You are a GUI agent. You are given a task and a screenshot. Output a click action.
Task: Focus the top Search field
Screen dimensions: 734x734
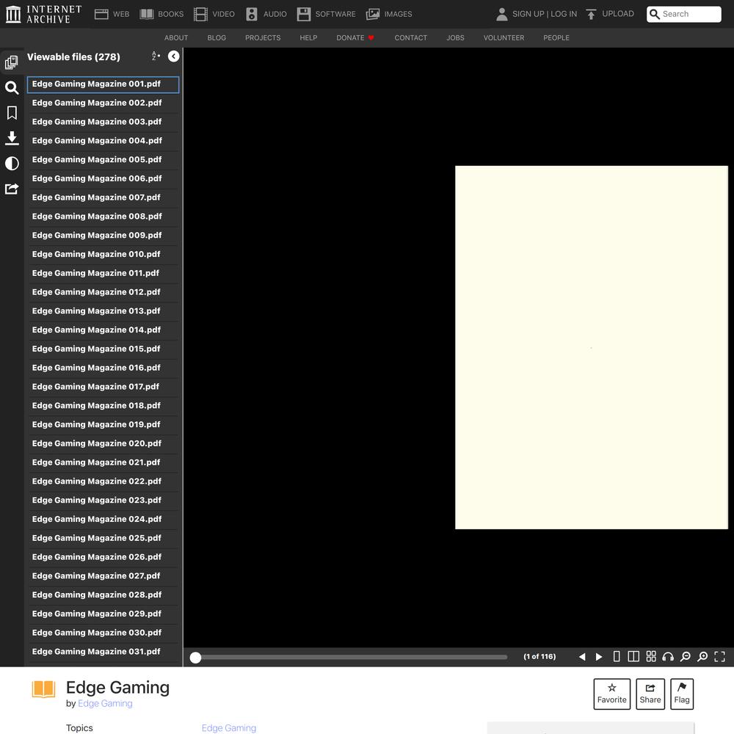pos(684,14)
